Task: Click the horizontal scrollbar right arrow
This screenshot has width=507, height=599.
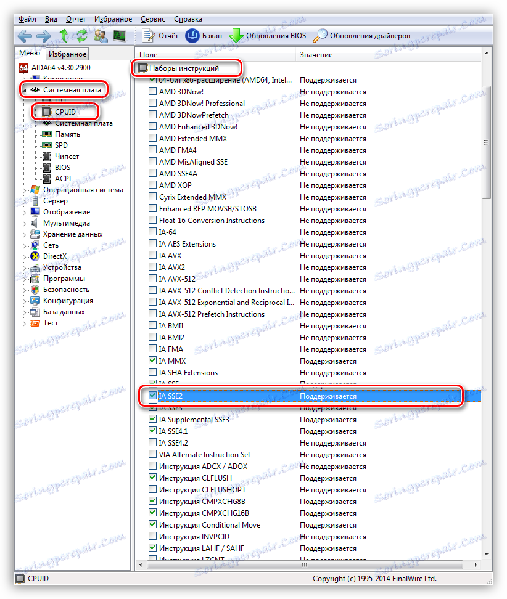Action: [476, 564]
